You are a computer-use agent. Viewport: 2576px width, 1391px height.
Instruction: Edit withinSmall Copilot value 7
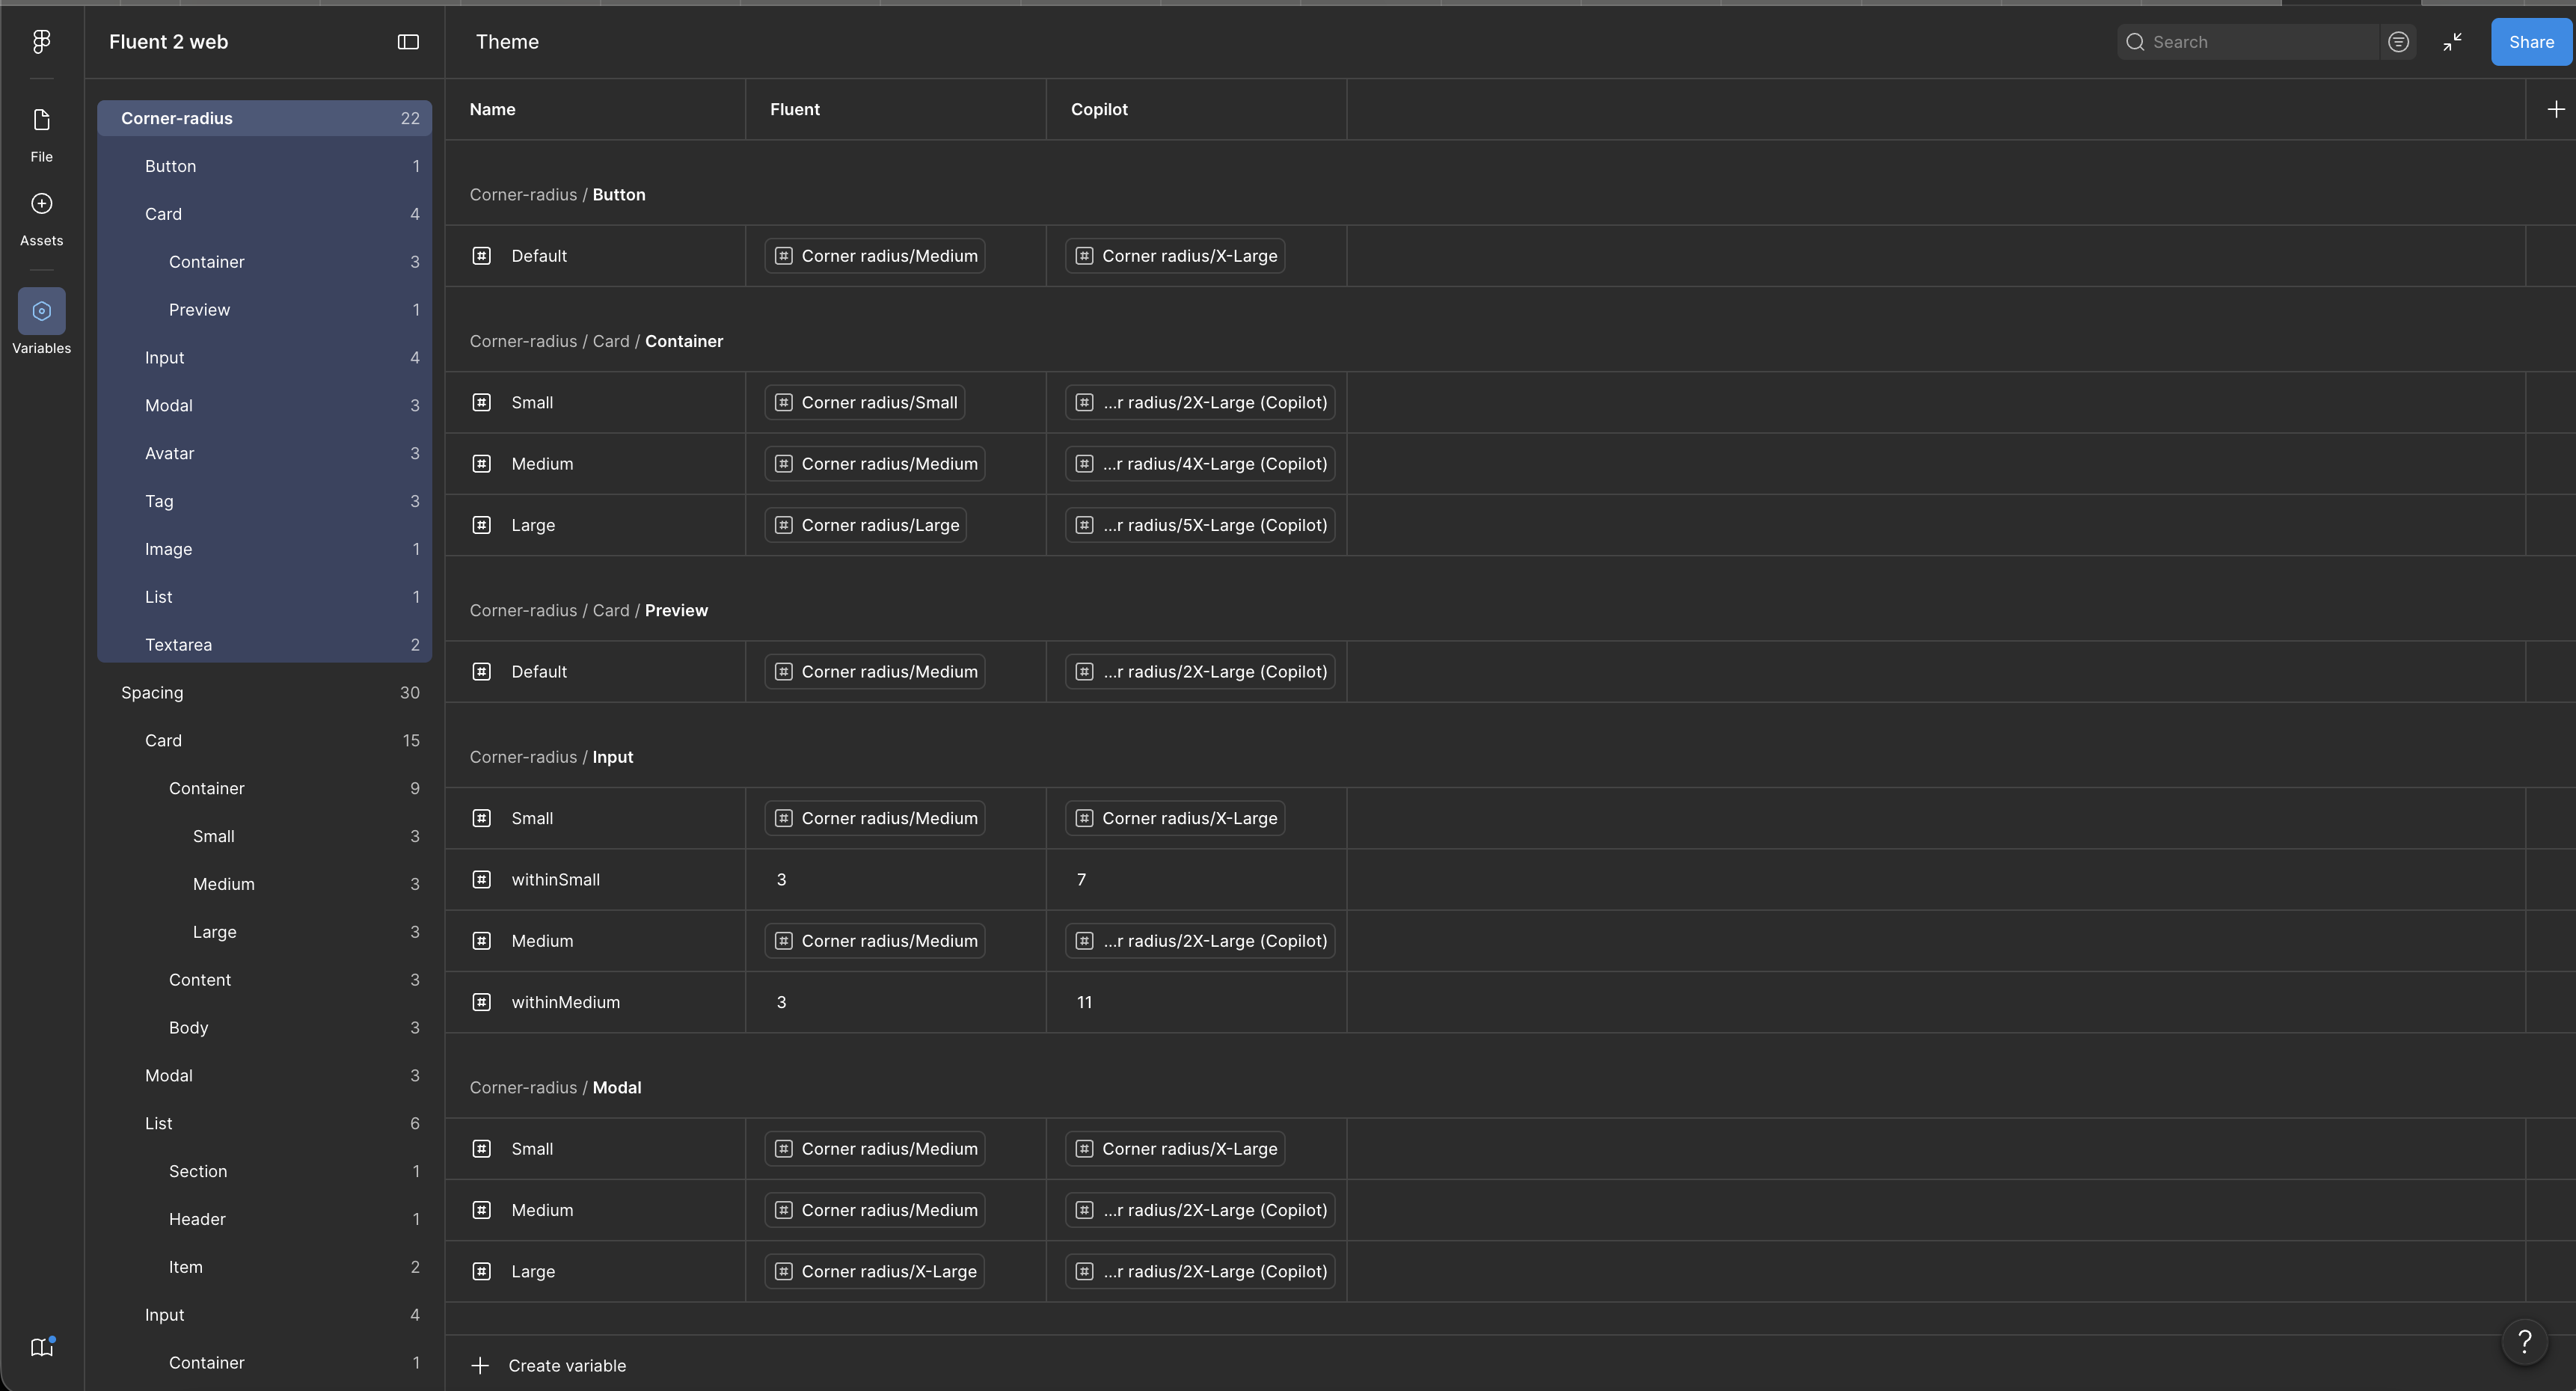click(x=1197, y=879)
